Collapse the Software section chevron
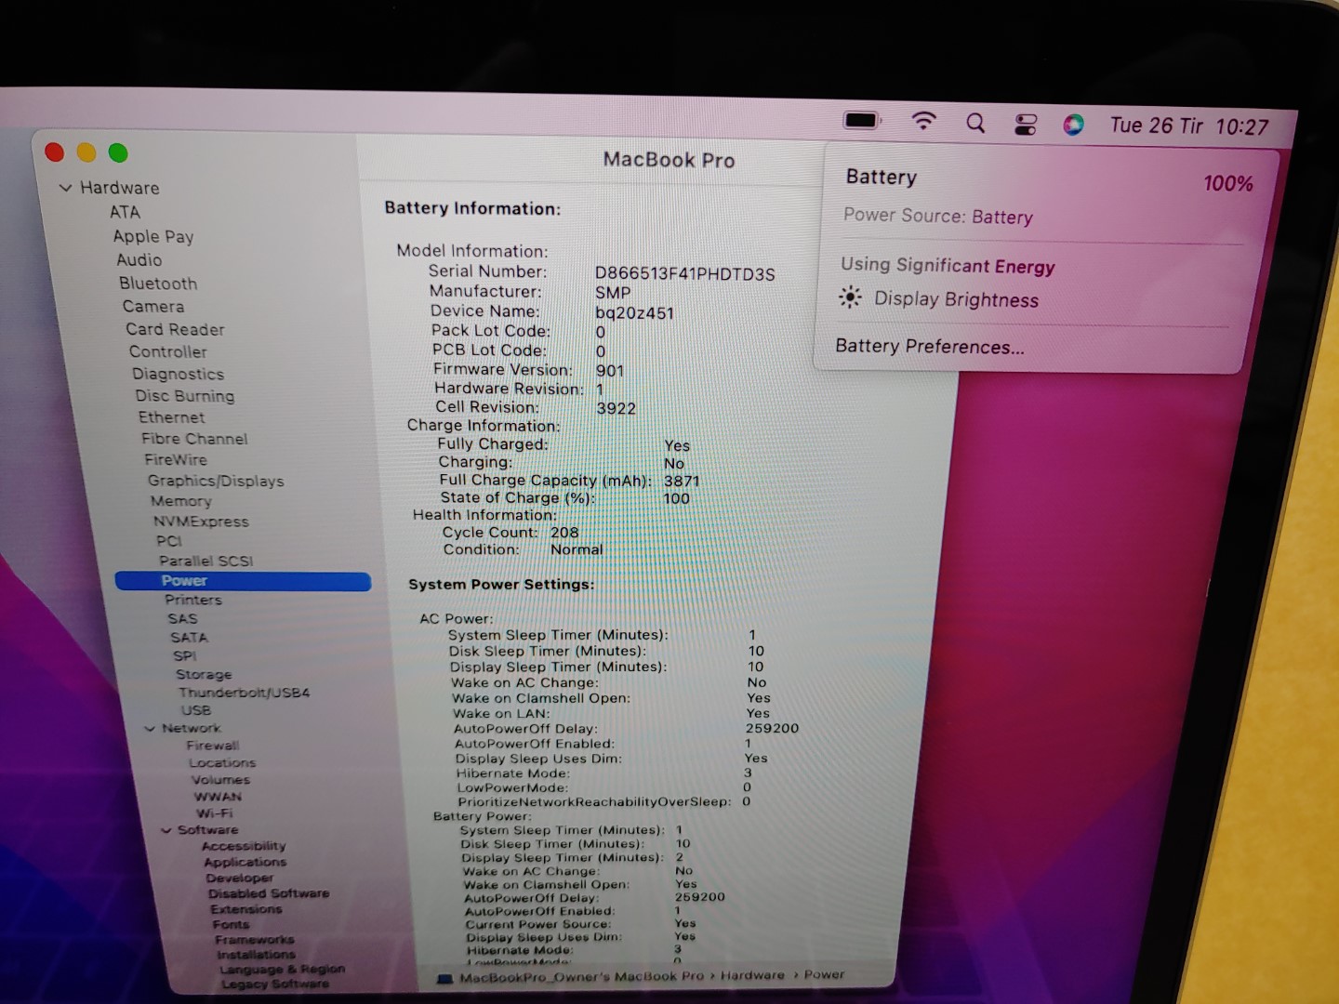This screenshot has width=1339, height=1004. [166, 831]
